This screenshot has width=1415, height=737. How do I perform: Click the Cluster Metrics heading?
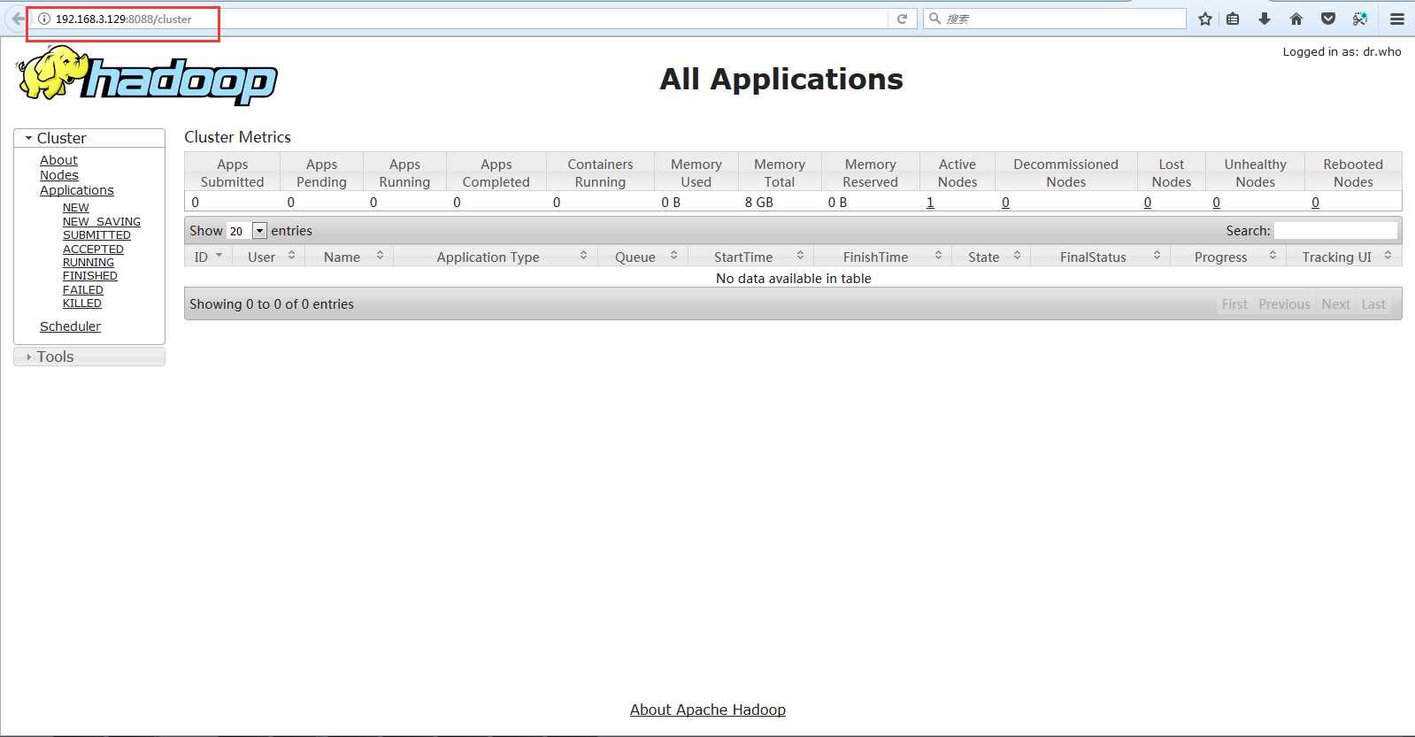coord(237,137)
